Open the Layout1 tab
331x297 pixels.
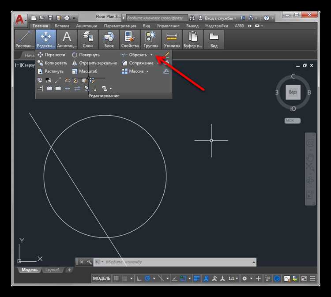[x=53, y=270]
